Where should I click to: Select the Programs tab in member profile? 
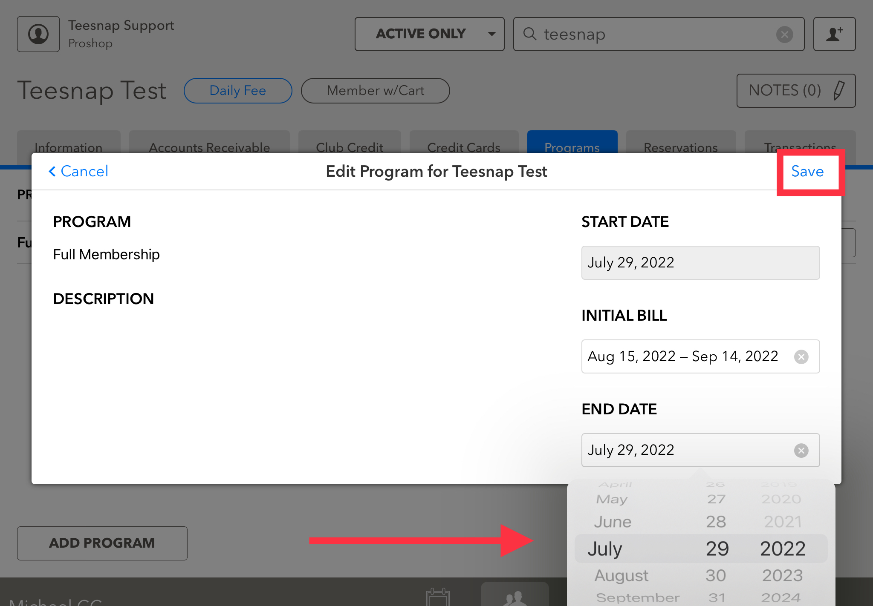572,146
